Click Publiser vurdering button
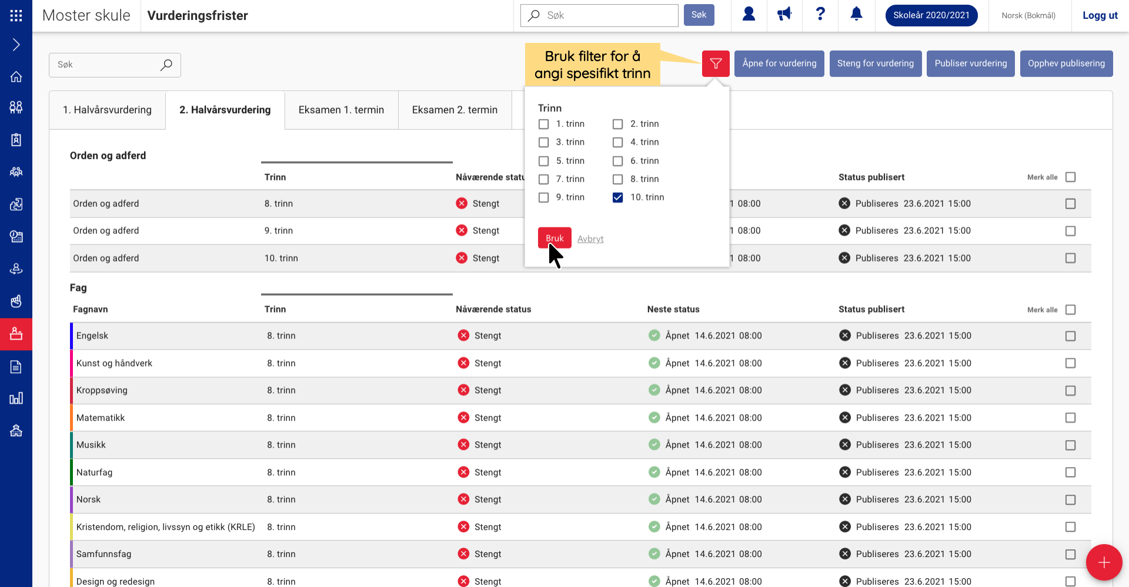 (971, 63)
